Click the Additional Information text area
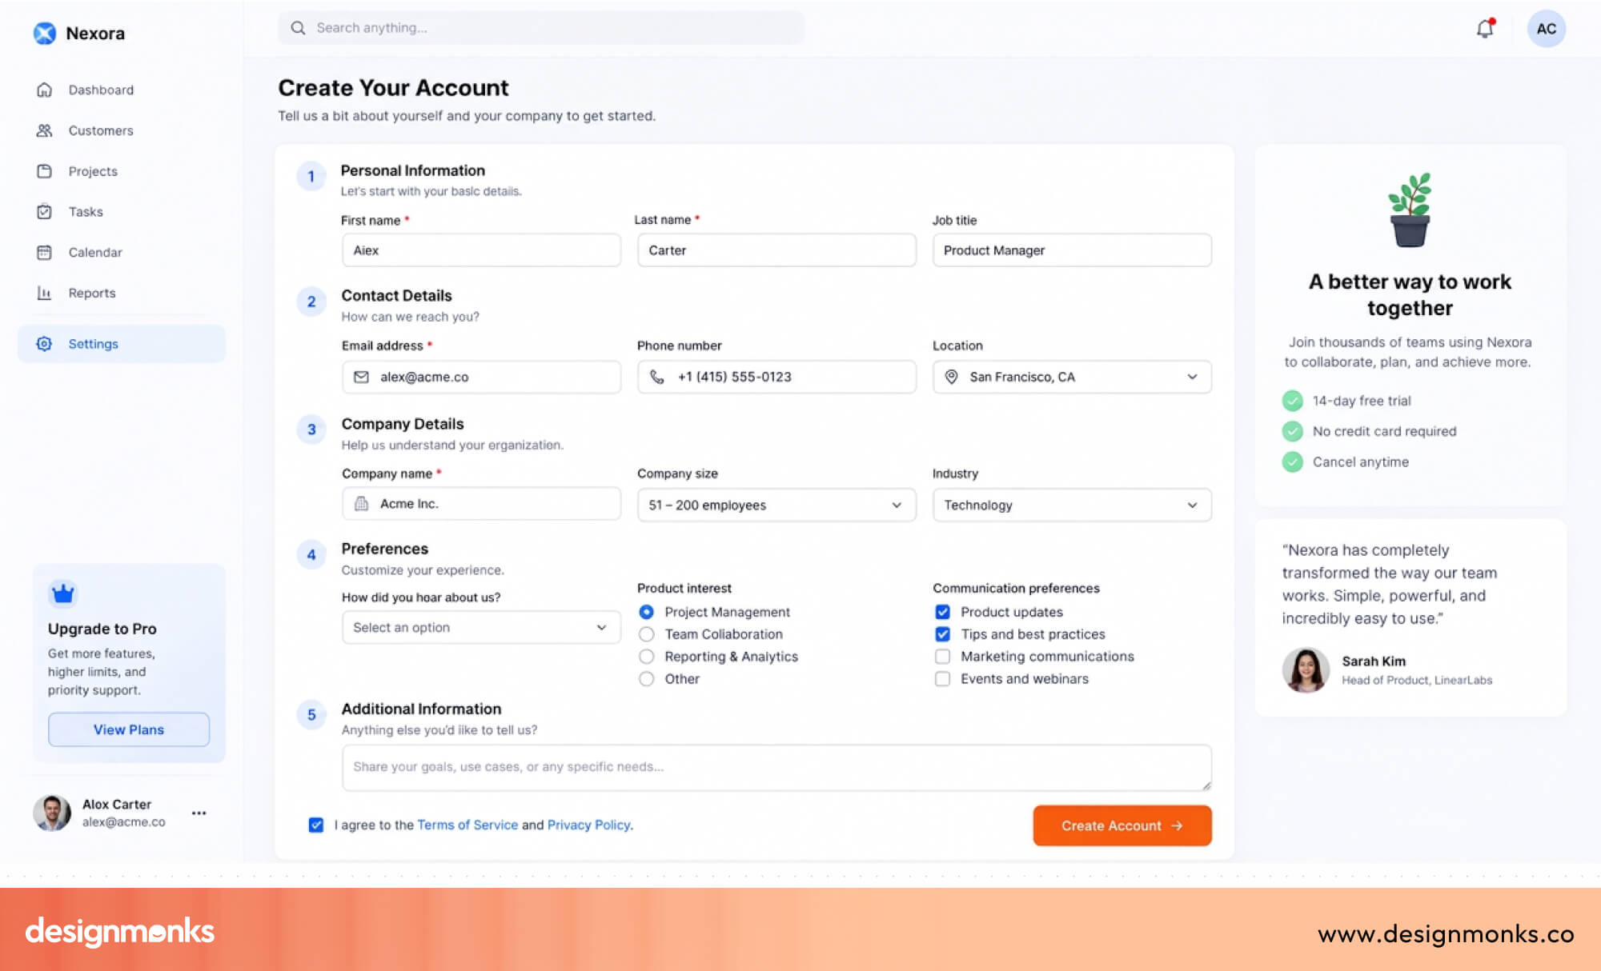 pos(776,767)
